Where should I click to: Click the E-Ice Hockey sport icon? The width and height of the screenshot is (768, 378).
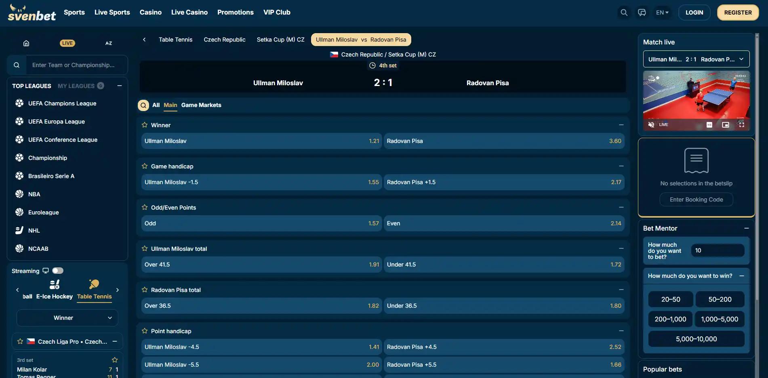tap(55, 284)
